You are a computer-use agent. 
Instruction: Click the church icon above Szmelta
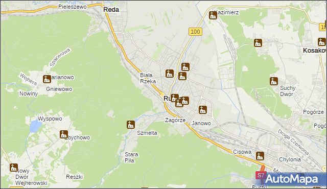tap(131, 125)
